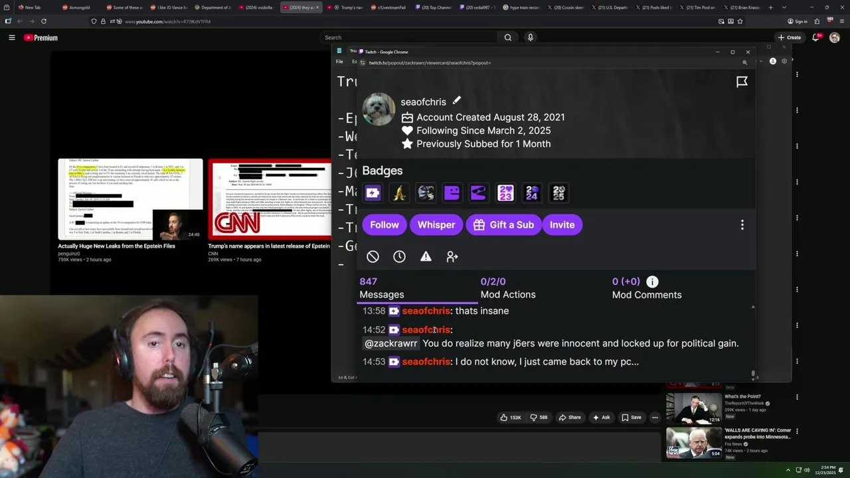Image resolution: width=850 pixels, height=478 pixels.
Task: Click the Follow button
Action: point(384,224)
